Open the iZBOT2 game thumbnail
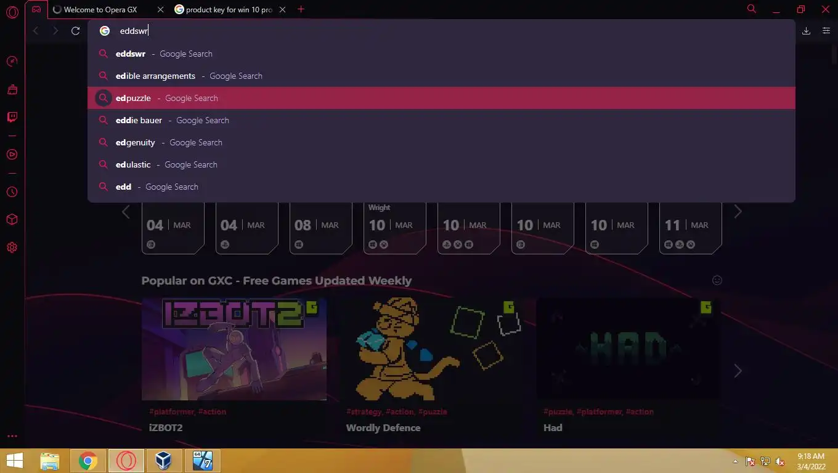Screen dimensions: 838x473 (x=234, y=349)
